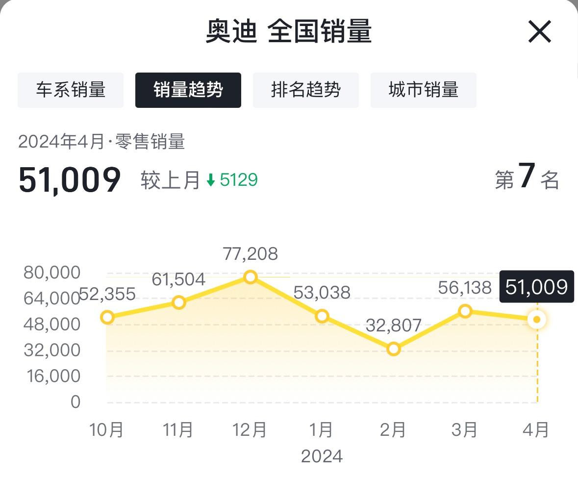Switch to the 车系销量 tab

pos(71,90)
